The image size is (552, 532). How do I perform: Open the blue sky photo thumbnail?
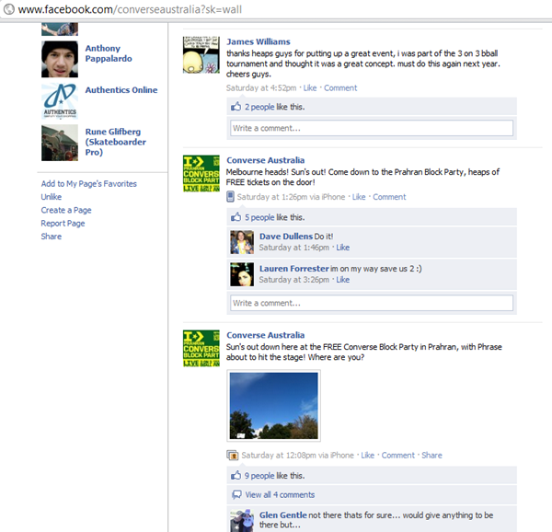[x=273, y=406]
